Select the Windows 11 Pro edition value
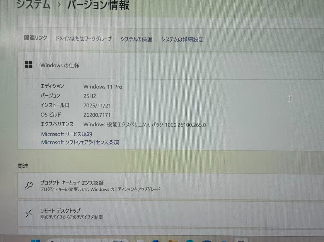Screen dimensions: 324x242 pos(103,87)
